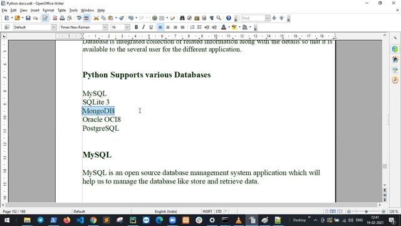Click the Document as E-mail icon
This screenshot has height=226, width=401.
[x=35, y=18]
